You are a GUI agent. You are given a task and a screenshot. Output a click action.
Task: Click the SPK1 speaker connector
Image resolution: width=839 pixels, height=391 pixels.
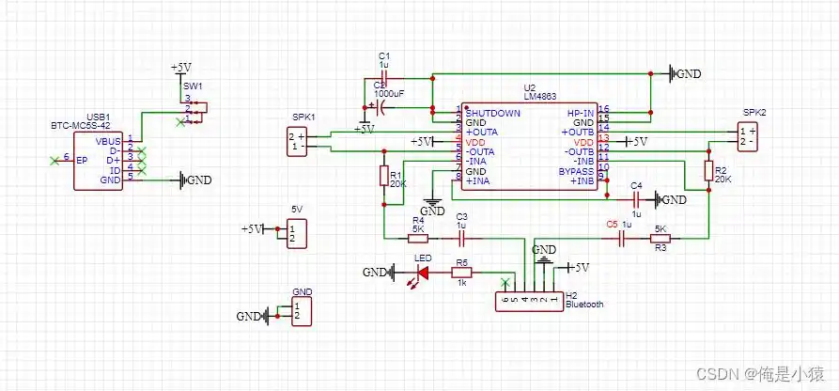point(297,141)
